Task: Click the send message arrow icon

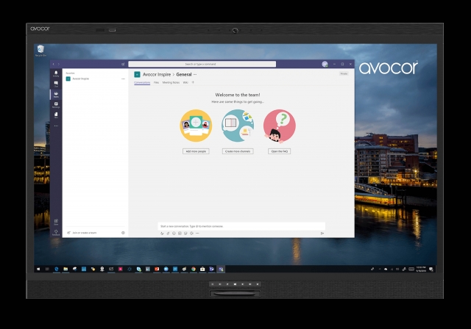Action: (322, 233)
